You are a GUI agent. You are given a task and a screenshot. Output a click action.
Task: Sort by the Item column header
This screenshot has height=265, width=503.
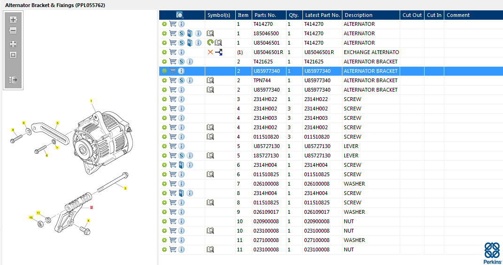click(243, 15)
